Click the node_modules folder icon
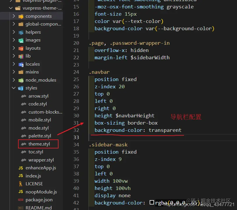 [x=21, y=80]
